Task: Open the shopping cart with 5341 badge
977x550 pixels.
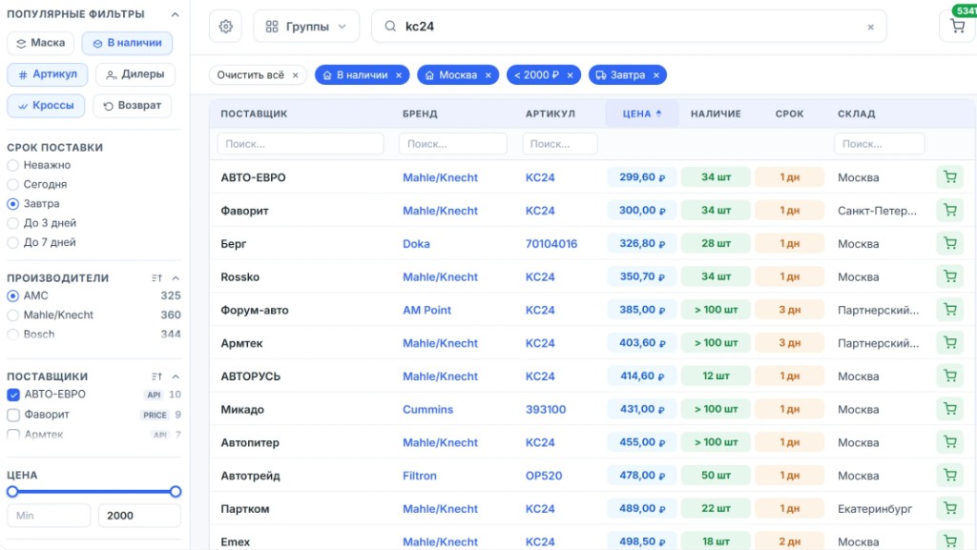Action: [958, 26]
